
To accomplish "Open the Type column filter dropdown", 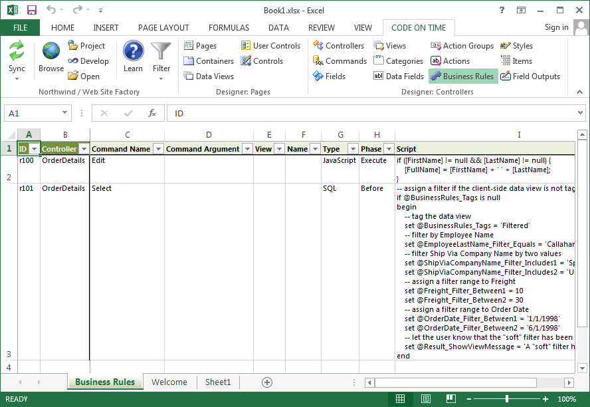I will (x=351, y=148).
